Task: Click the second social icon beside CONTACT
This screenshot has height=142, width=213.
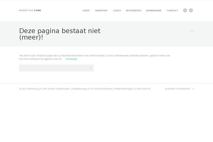Action: (x=191, y=10)
